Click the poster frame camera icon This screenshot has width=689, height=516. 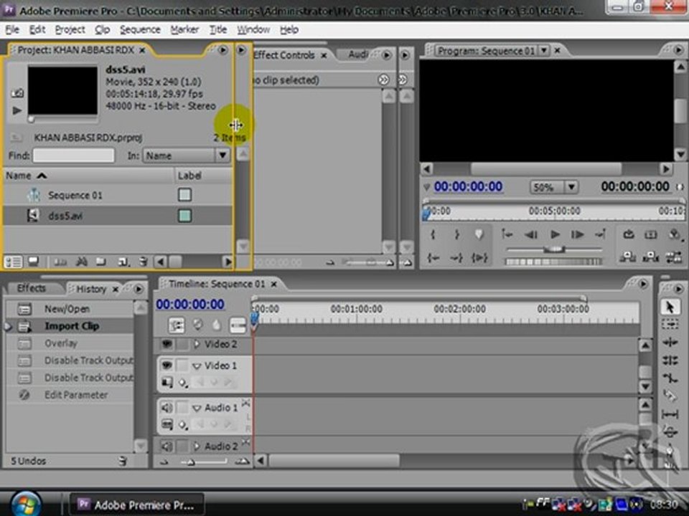pos(17,93)
